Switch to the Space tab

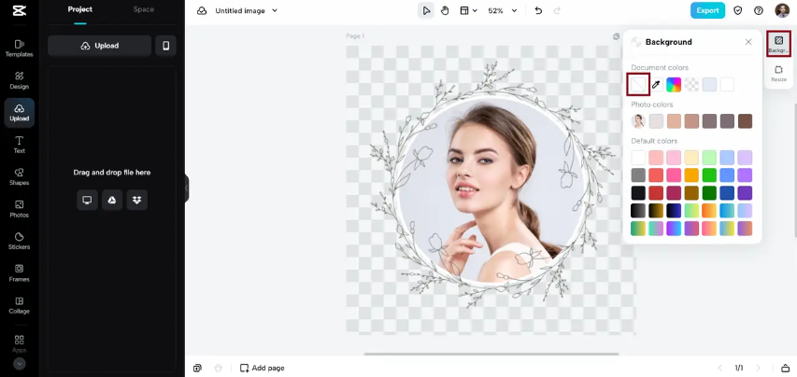pyautogui.click(x=143, y=9)
